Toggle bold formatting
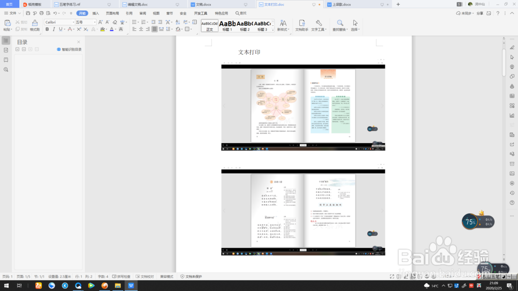 coord(47,29)
